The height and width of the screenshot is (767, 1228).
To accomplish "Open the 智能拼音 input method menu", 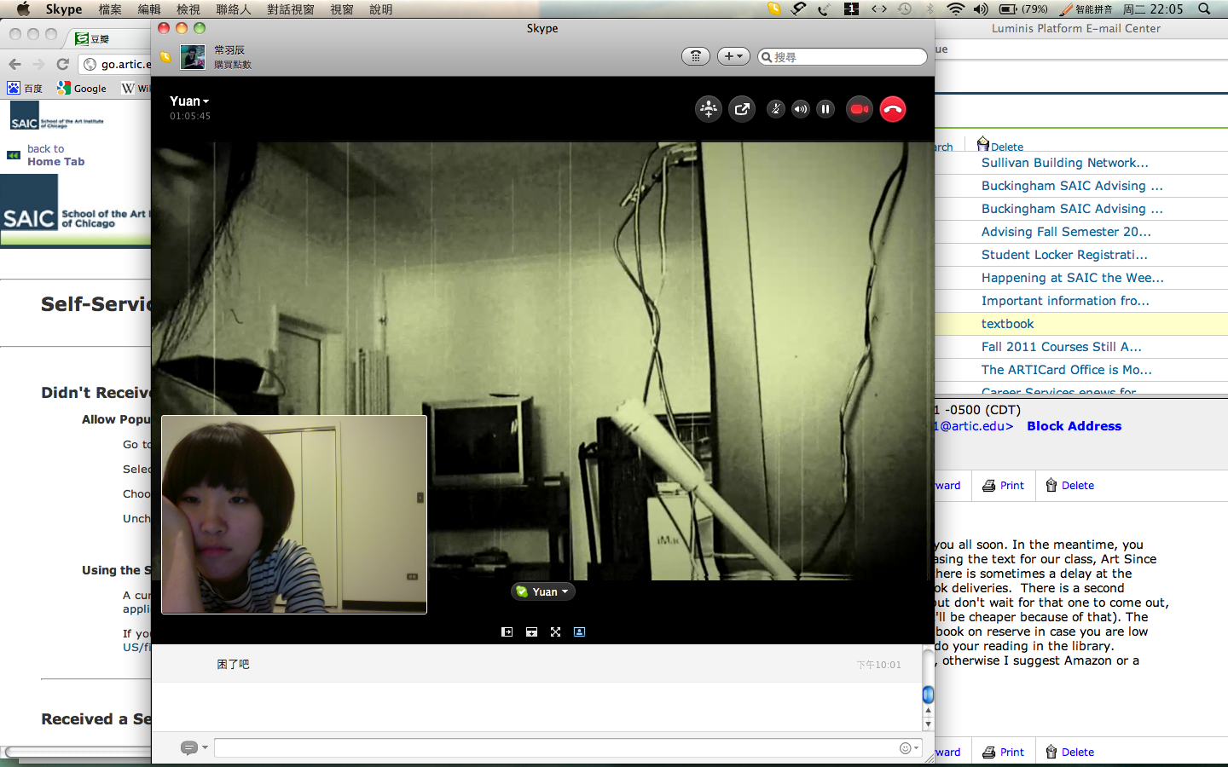I will [1086, 9].
